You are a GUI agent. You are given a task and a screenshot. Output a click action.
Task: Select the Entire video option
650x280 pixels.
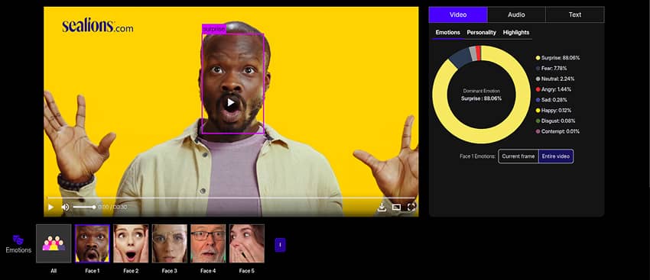click(x=556, y=156)
